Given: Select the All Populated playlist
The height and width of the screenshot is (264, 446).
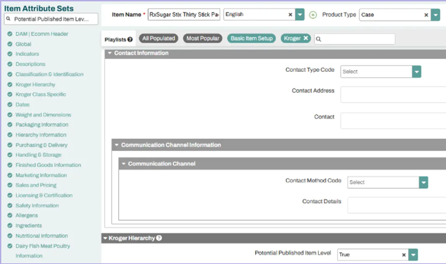Looking at the screenshot, I should click(158, 38).
